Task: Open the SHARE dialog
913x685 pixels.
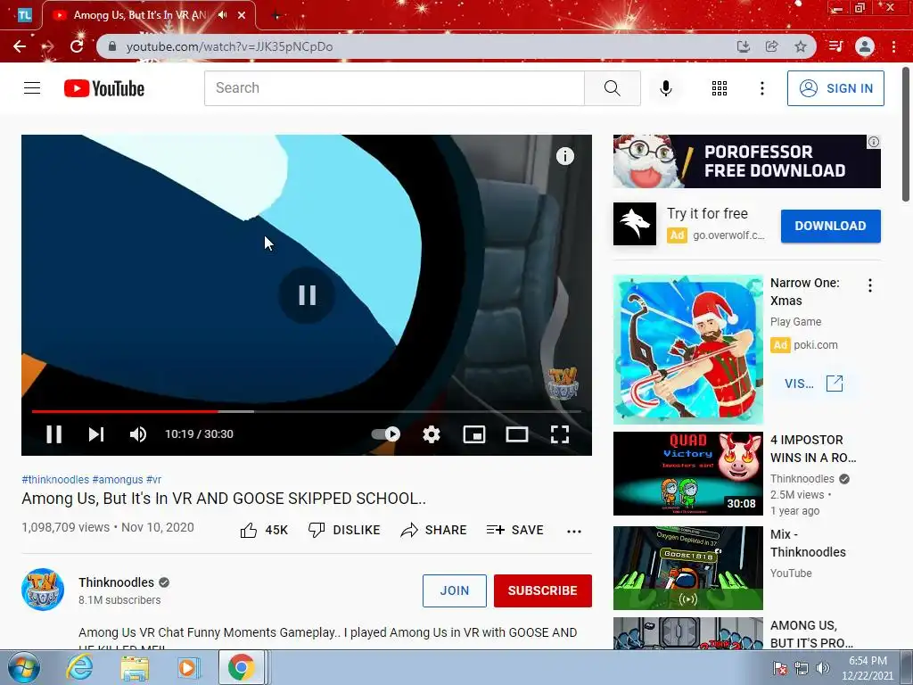Action: (x=434, y=530)
